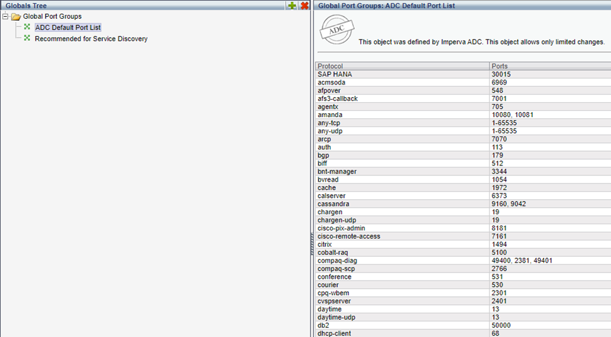Click the Ports column header
Viewport: 611px width, 337px height.
(x=550, y=66)
